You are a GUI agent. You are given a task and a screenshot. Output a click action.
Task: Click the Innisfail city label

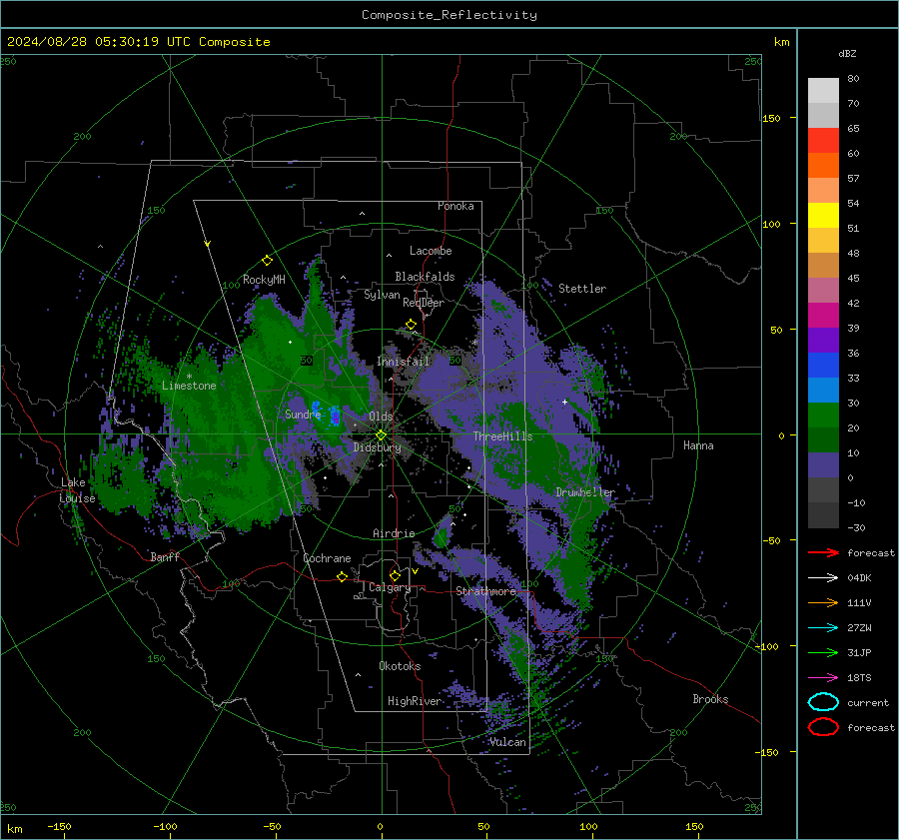tap(403, 362)
